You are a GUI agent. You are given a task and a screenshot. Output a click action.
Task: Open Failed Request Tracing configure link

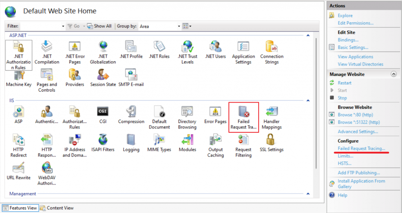click(x=362, y=148)
